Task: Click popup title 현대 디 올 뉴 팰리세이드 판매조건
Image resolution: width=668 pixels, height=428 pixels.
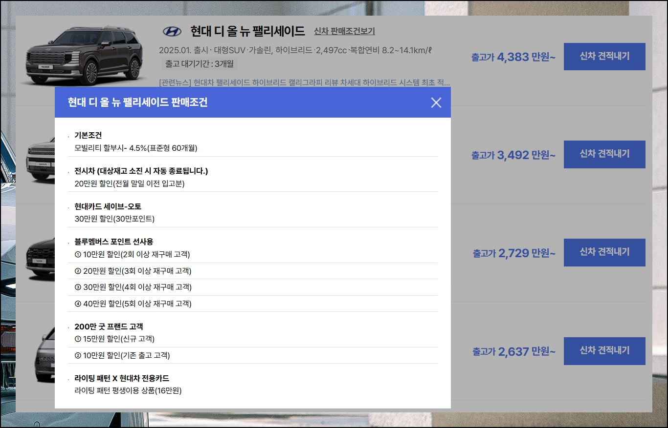Action: [138, 102]
